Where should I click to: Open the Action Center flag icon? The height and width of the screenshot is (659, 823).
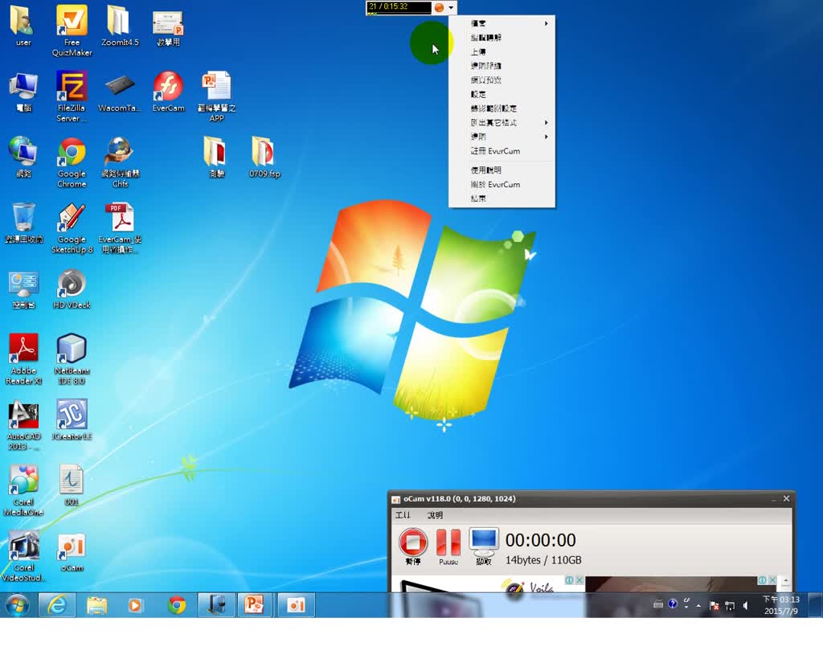(714, 605)
